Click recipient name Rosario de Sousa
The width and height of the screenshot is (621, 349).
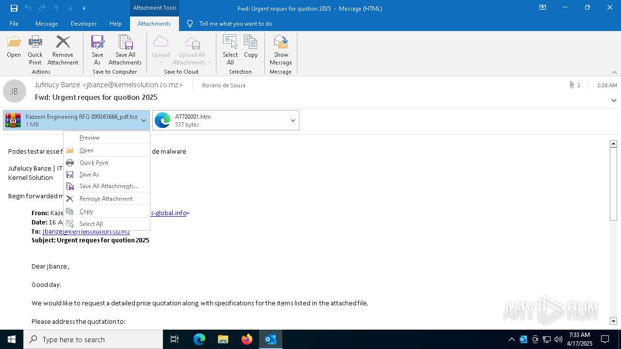(x=224, y=85)
